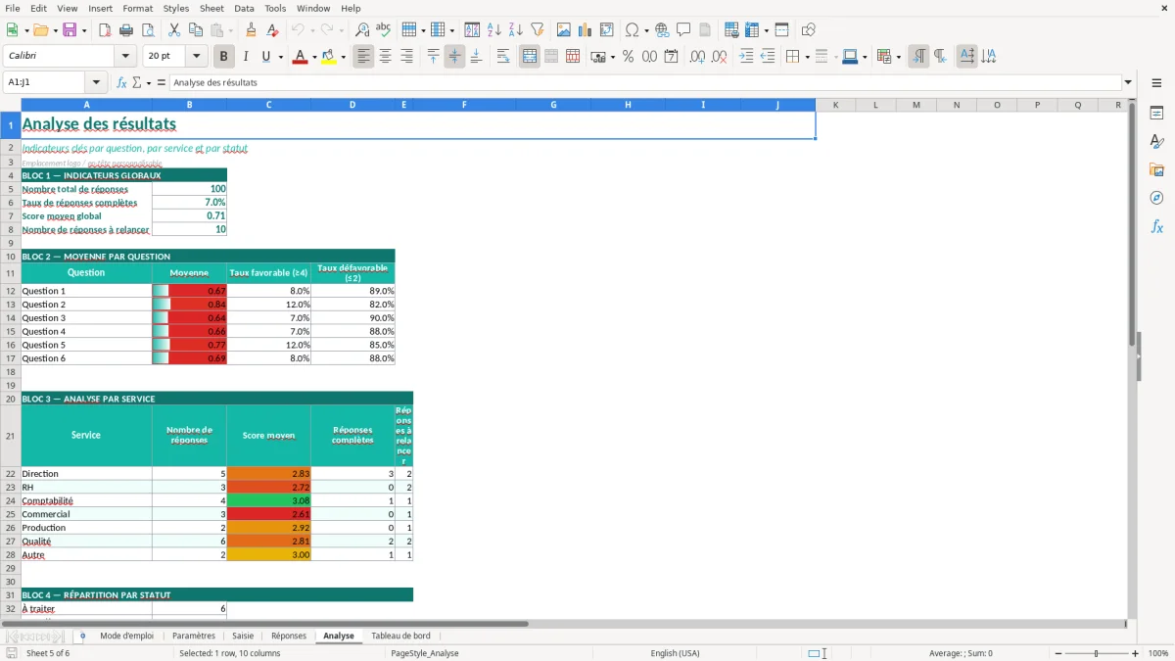The image size is (1175, 661).
Task: Toggle Bold formatting
Action: (224, 57)
